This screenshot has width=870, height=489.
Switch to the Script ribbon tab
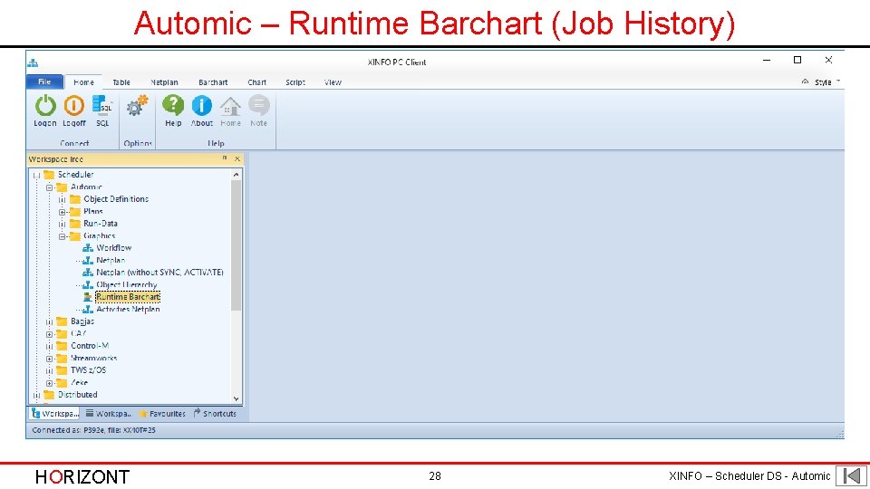click(295, 82)
